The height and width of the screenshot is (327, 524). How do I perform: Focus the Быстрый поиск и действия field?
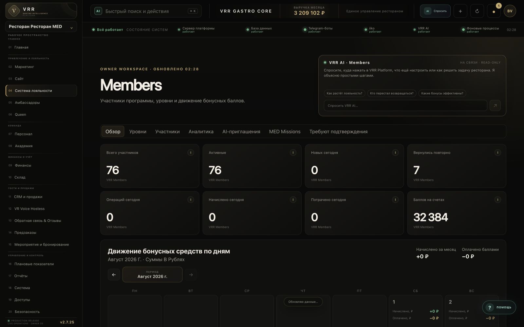[x=146, y=11]
